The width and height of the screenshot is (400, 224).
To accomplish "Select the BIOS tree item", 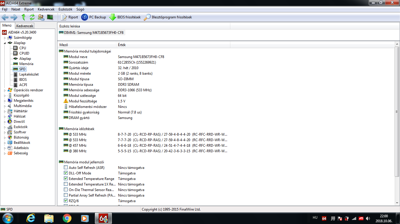I will pos(20,80).
